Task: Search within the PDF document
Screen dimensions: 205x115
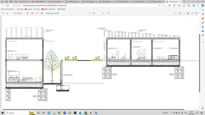Action: click(175, 13)
